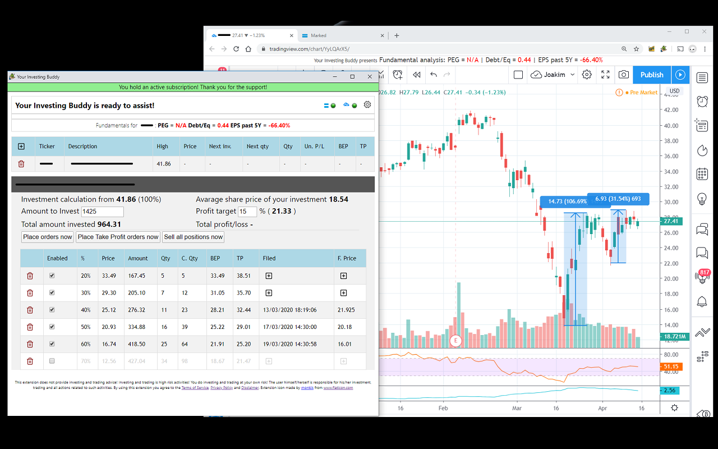Open the Privacy Policy link
This screenshot has height=449, width=718.
(x=222, y=388)
